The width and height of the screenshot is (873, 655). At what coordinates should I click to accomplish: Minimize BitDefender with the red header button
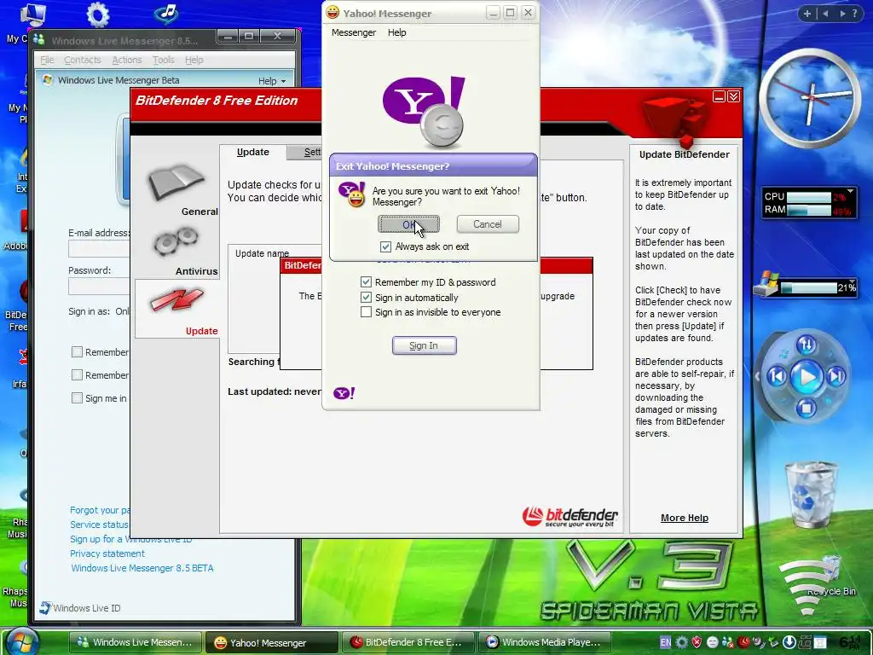pyautogui.click(x=719, y=97)
